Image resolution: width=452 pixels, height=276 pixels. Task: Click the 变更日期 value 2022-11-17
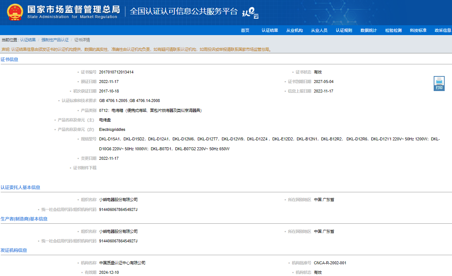pos(109,158)
